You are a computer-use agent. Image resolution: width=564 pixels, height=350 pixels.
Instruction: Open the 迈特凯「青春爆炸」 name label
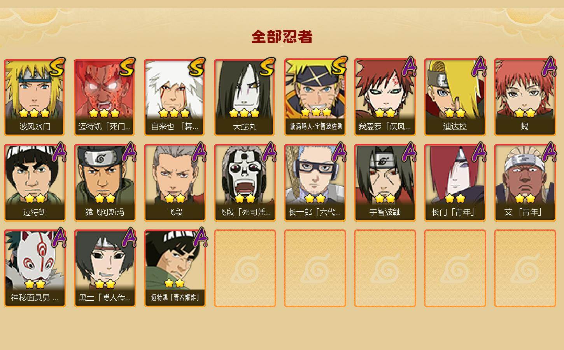click(x=175, y=297)
